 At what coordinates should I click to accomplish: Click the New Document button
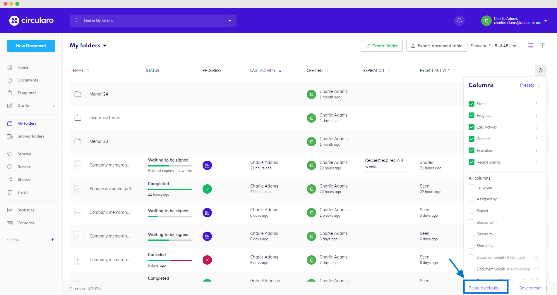[x=31, y=46]
